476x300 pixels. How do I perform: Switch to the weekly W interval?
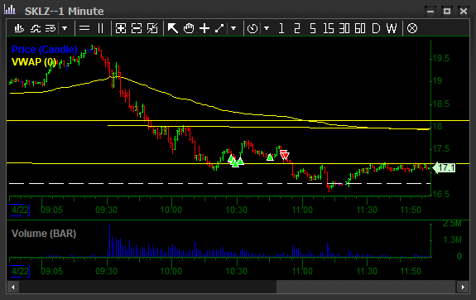pyautogui.click(x=392, y=28)
